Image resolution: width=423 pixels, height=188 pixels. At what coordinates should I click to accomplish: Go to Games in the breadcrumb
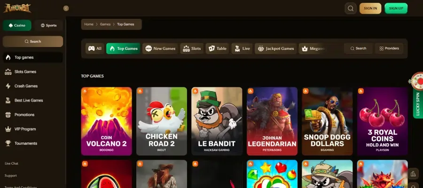point(105,24)
